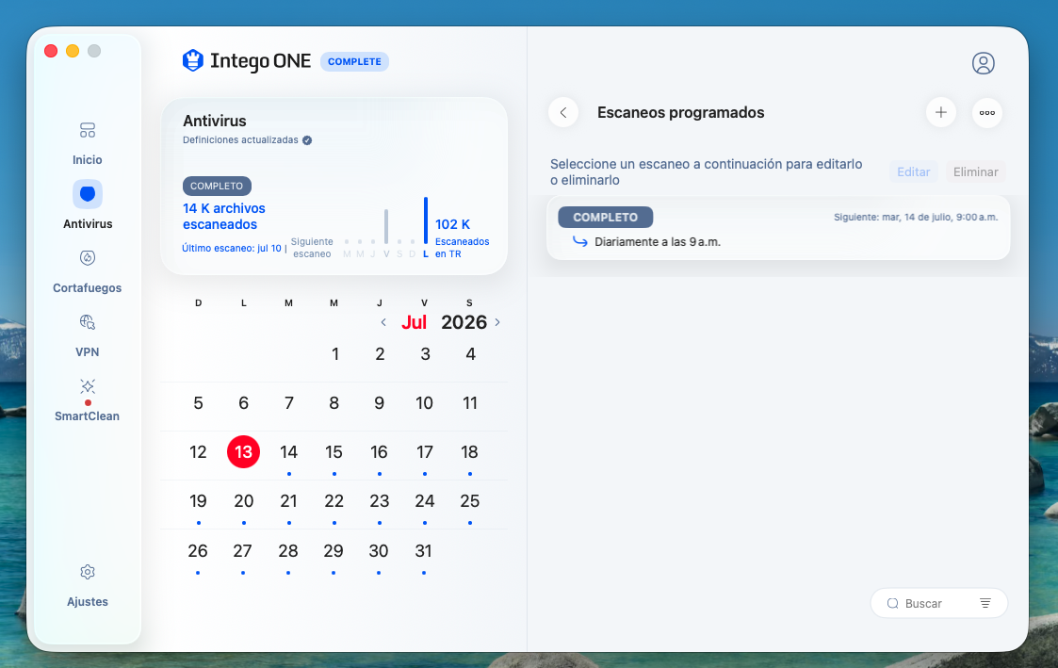This screenshot has height=668, width=1058.
Task: Open the user account profile icon
Action: pos(984,63)
